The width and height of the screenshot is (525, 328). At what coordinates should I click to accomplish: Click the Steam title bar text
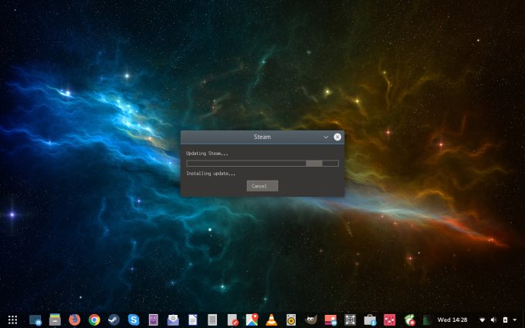[262, 137]
